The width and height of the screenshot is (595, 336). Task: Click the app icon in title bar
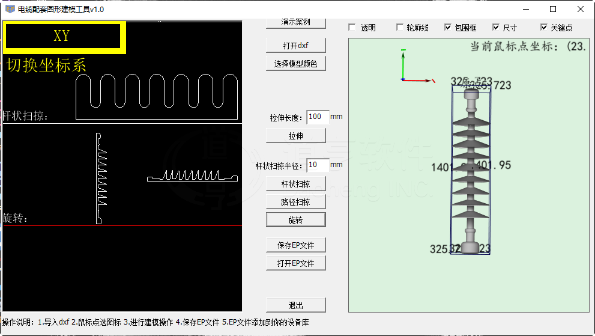10,9
